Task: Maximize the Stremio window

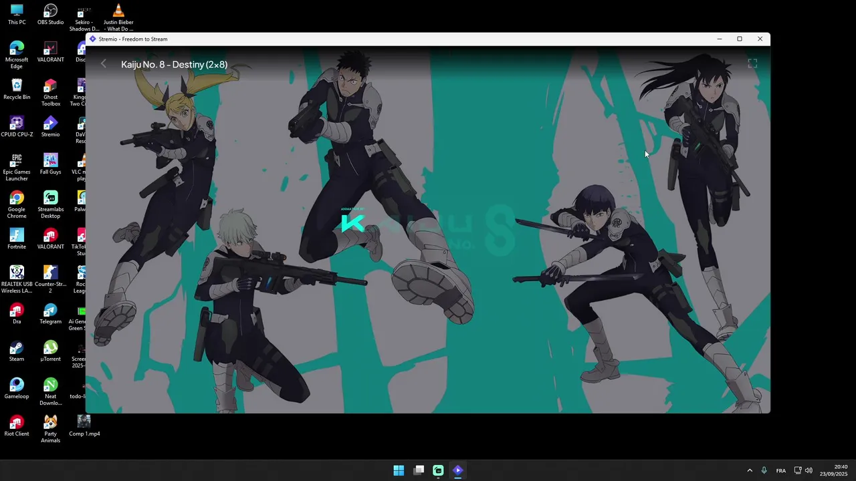Action: click(740, 39)
